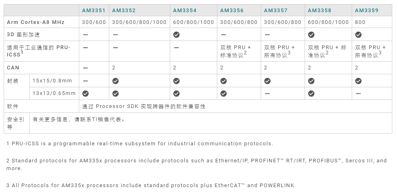Click 3D graphics checkmark under AM3358

click(x=311, y=35)
